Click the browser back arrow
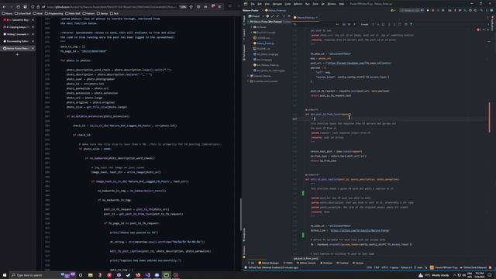This screenshot has height=279, width=496. click(4, 7)
